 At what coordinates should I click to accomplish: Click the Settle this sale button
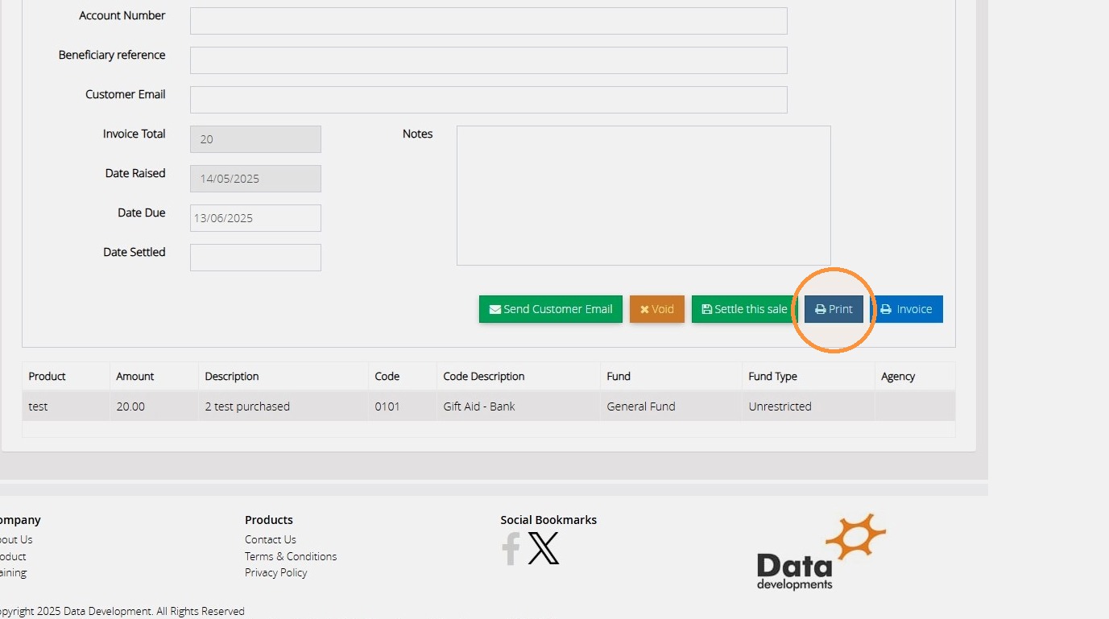pos(744,309)
